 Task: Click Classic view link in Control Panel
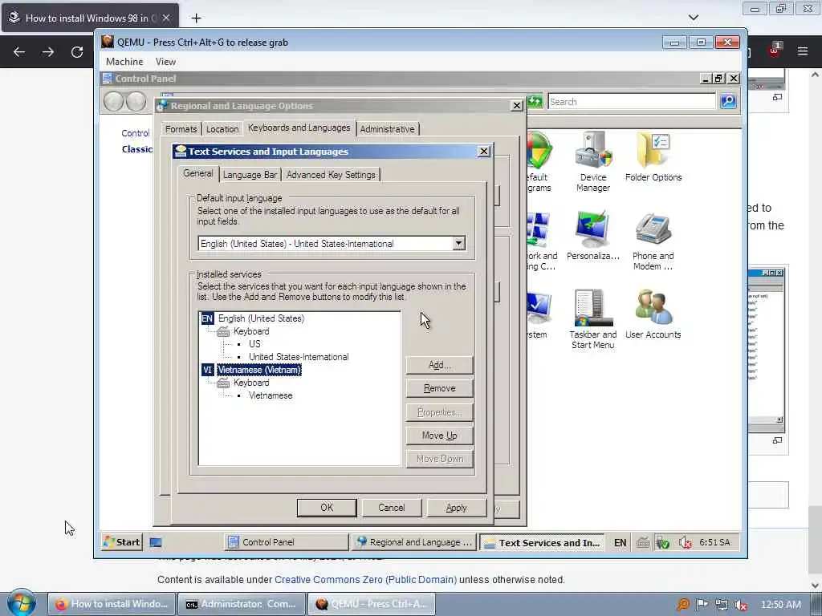[x=136, y=149]
